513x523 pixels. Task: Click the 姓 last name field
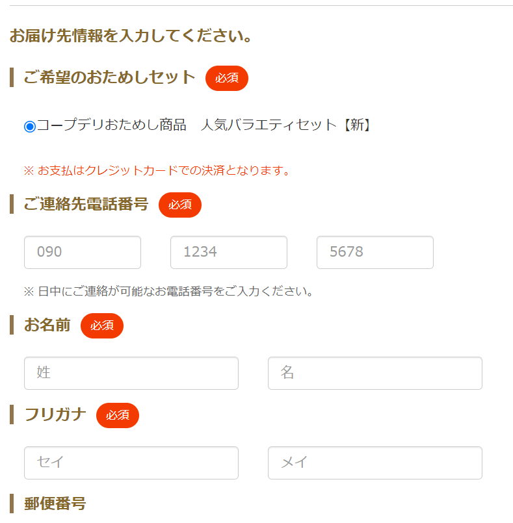pyautogui.click(x=131, y=373)
